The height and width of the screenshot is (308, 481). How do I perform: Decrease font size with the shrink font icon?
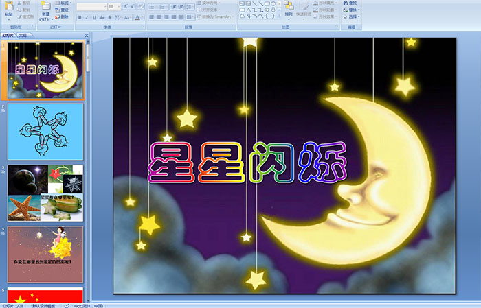point(132,6)
